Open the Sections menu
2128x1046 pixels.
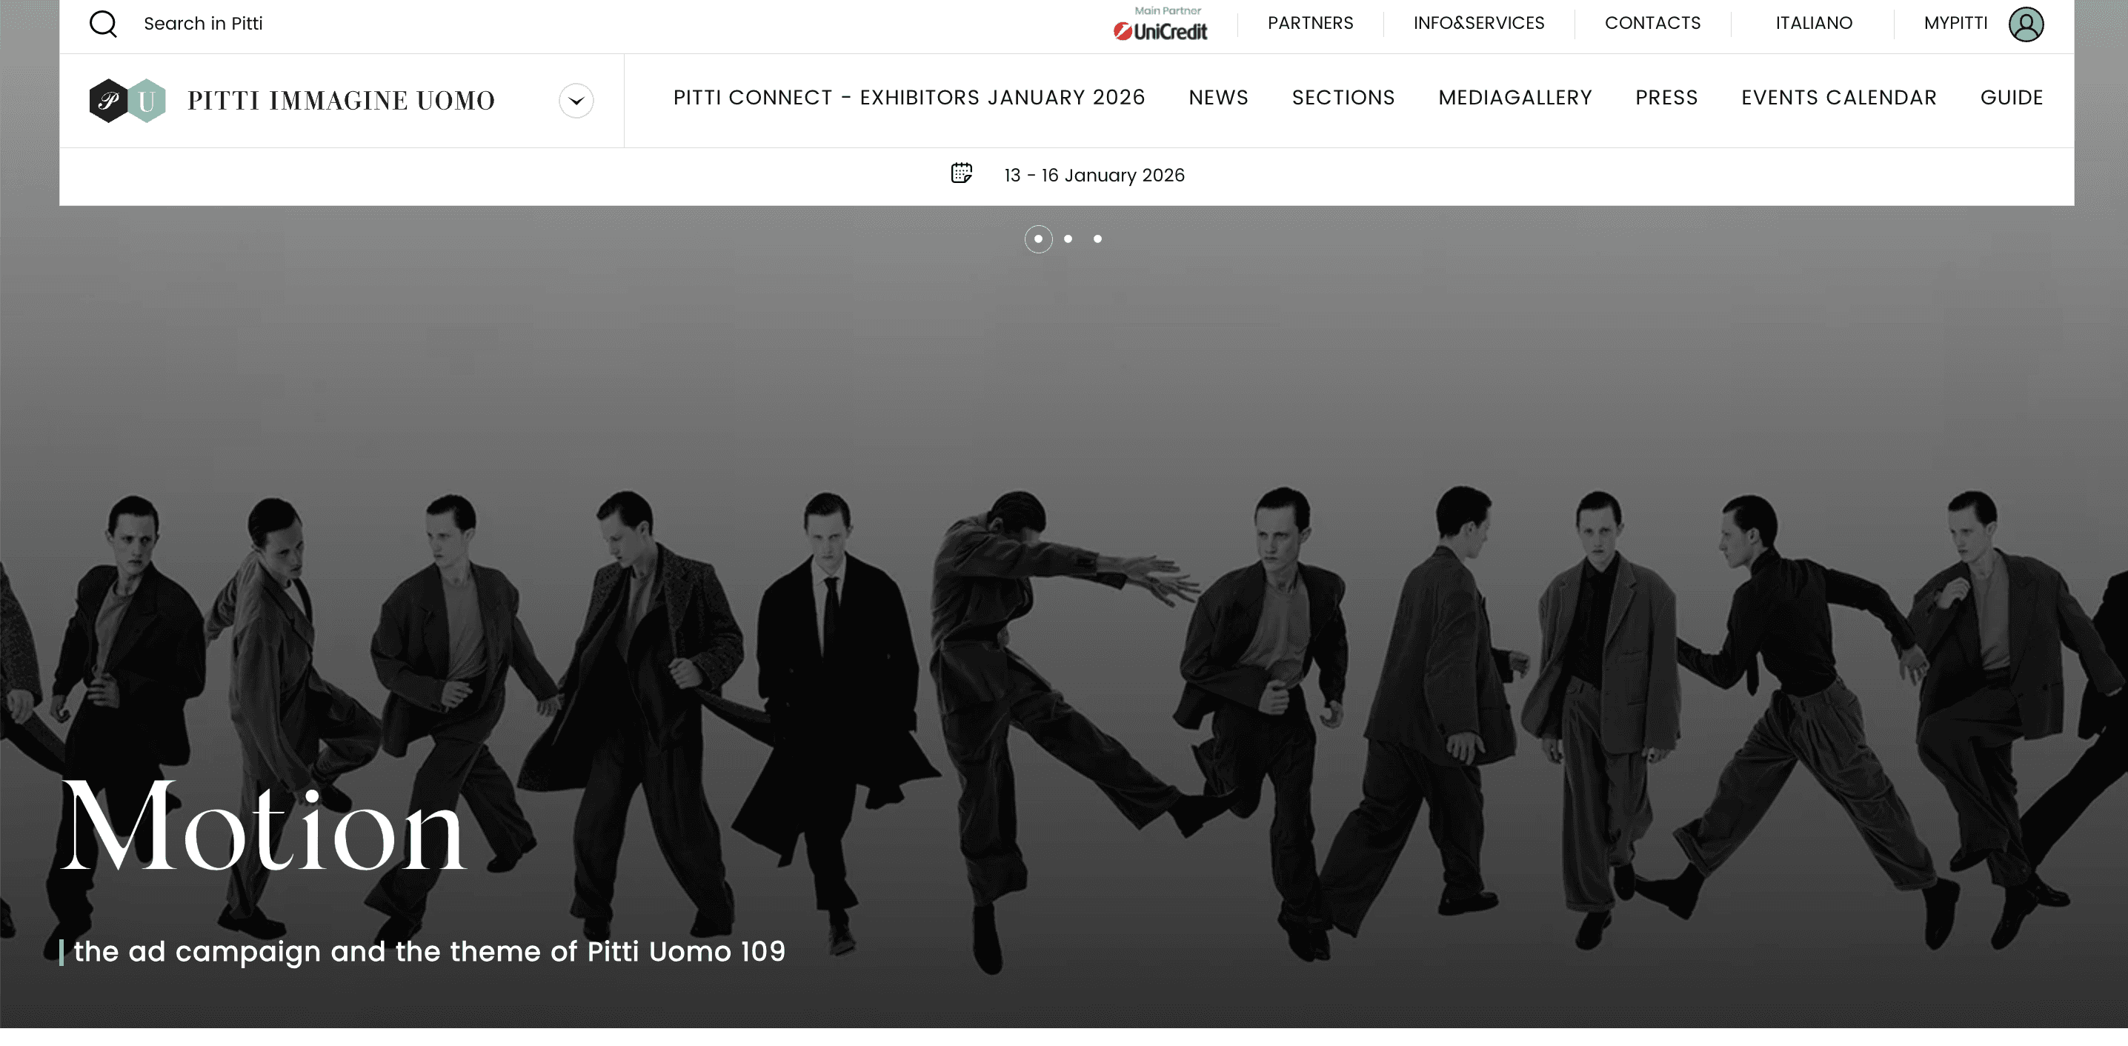click(x=1343, y=98)
